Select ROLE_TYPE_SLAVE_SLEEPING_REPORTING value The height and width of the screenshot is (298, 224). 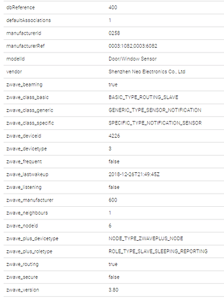(158, 252)
